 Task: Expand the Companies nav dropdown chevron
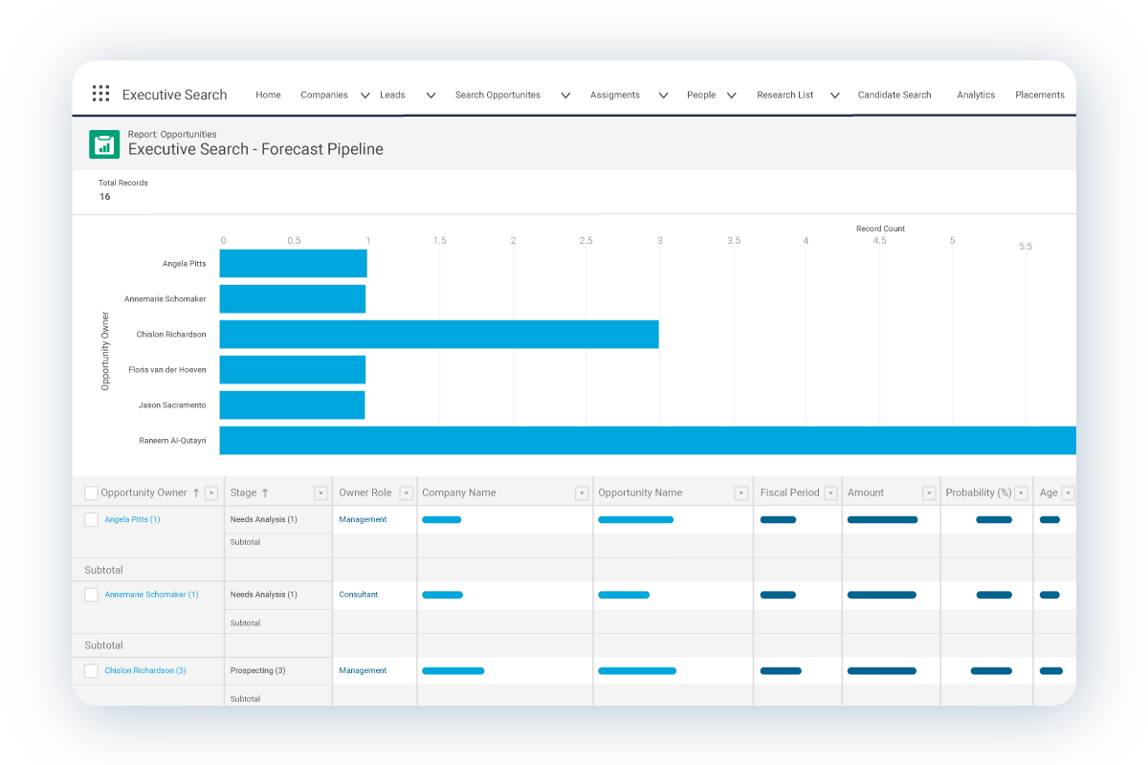coord(365,96)
